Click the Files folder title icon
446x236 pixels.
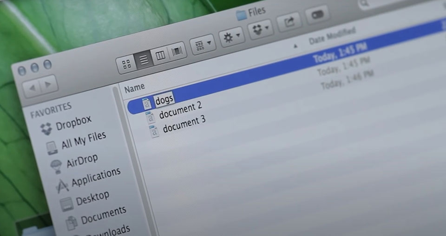coord(241,15)
